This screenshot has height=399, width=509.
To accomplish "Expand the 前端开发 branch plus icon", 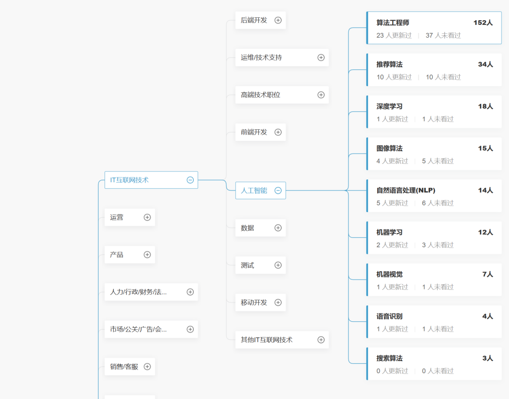I will coord(278,132).
